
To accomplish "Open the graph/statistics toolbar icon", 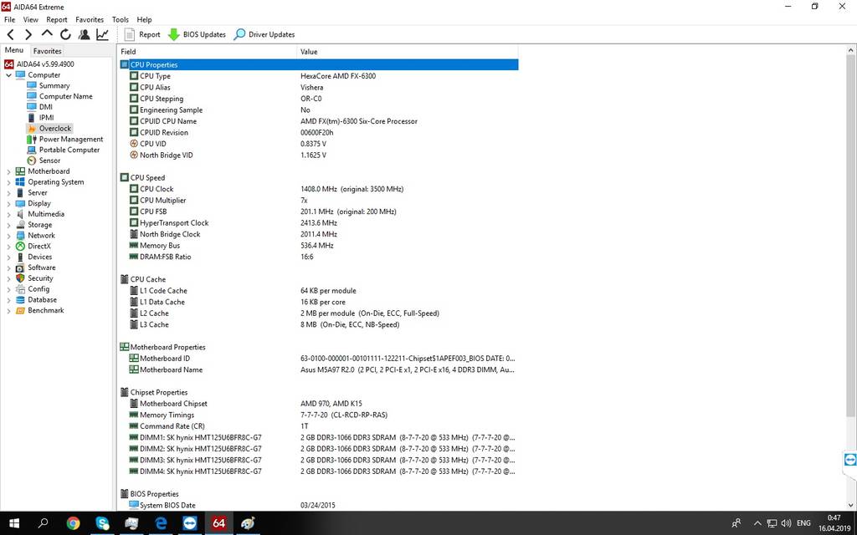I will 102,34.
